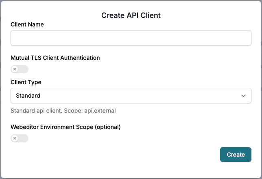Click the 'Client Type' label
Viewport: 262px width, 179px height.
[x=26, y=82]
